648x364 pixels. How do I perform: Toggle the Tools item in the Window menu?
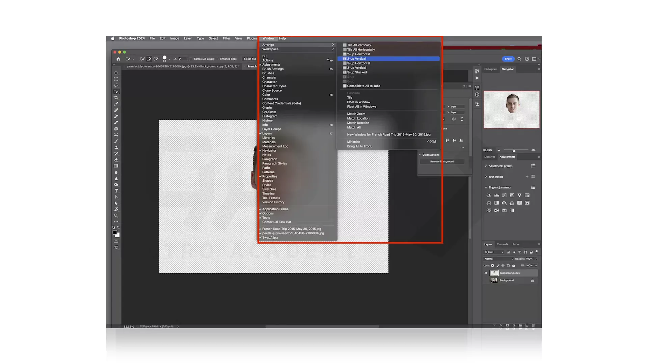pos(297,218)
